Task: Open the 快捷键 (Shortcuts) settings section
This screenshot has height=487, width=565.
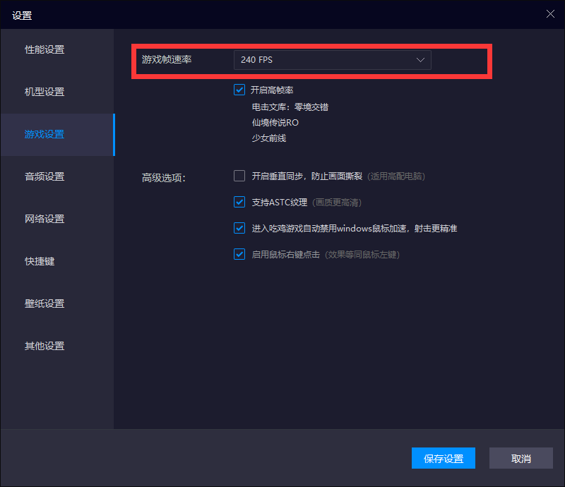Action: [x=40, y=261]
